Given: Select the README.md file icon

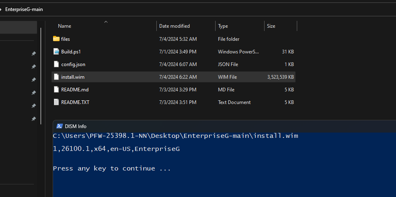Looking at the screenshot, I should coord(56,90).
